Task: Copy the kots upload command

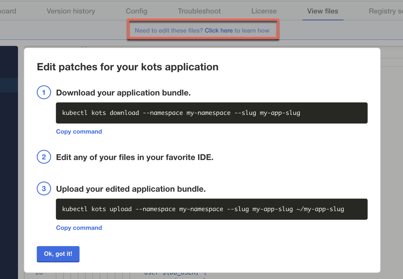Action: pyautogui.click(x=79, y=228)
